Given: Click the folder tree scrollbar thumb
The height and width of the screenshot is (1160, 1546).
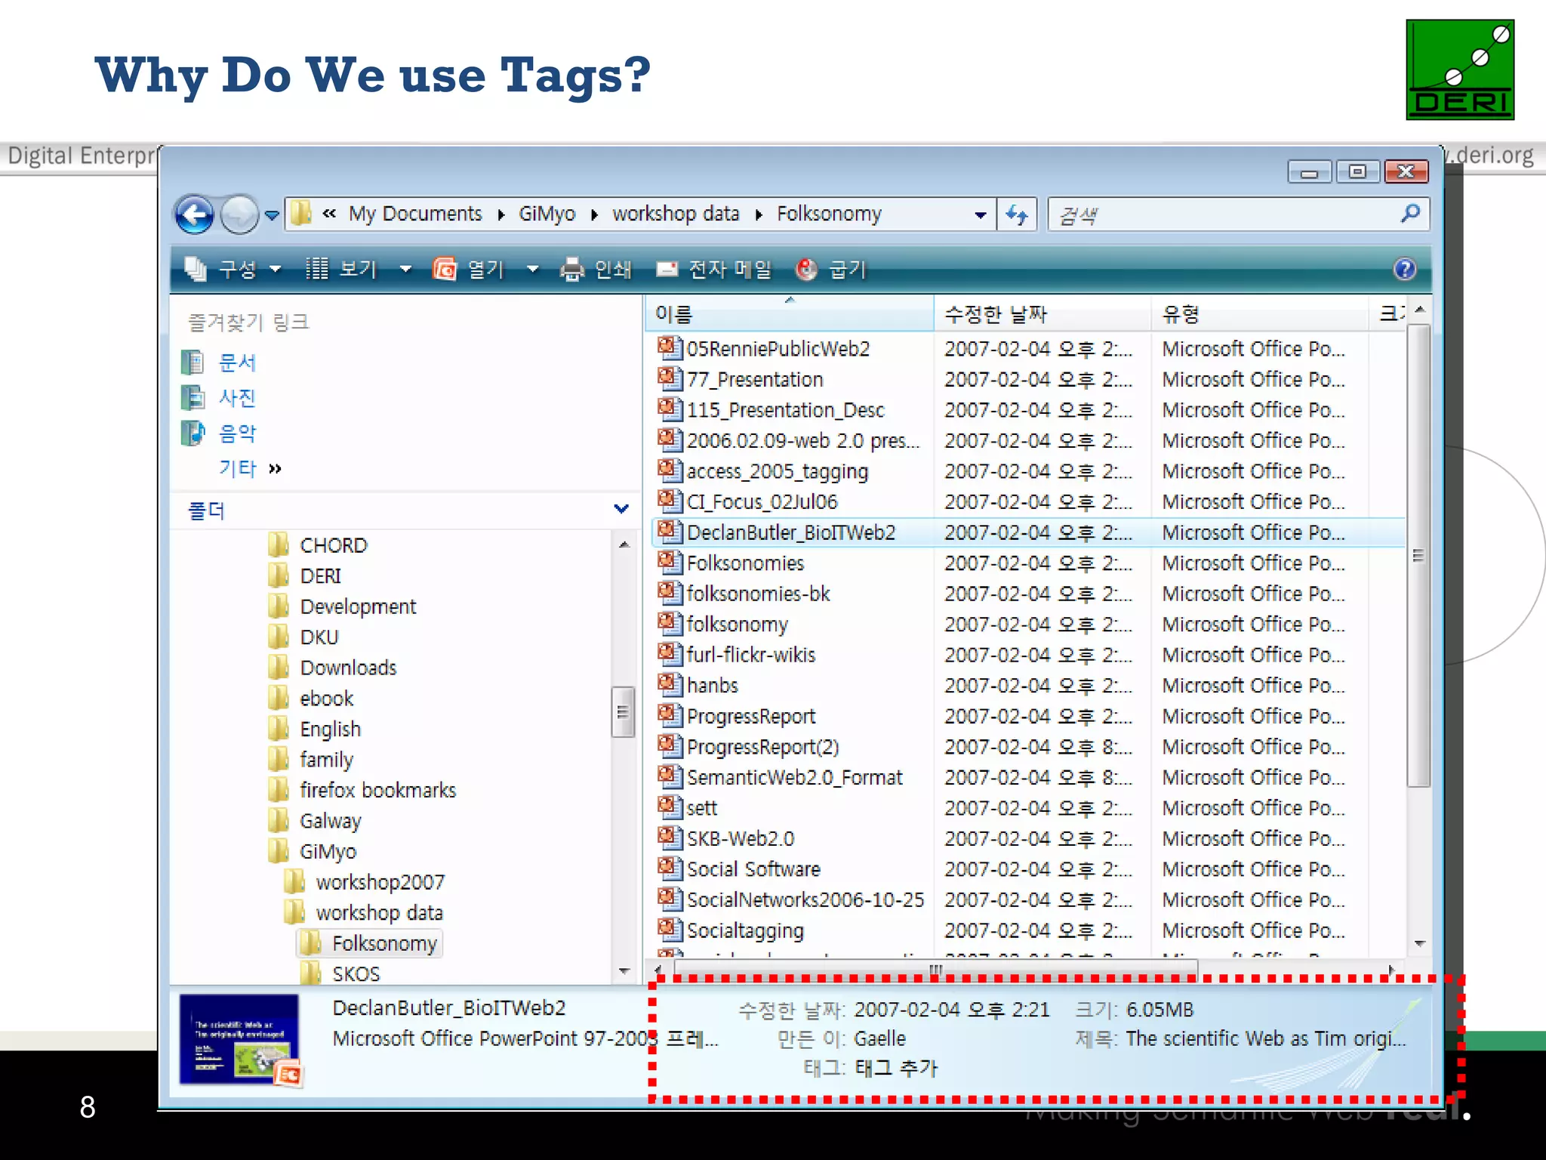Looking at the screenshot, I should click(x=623, y=711).
